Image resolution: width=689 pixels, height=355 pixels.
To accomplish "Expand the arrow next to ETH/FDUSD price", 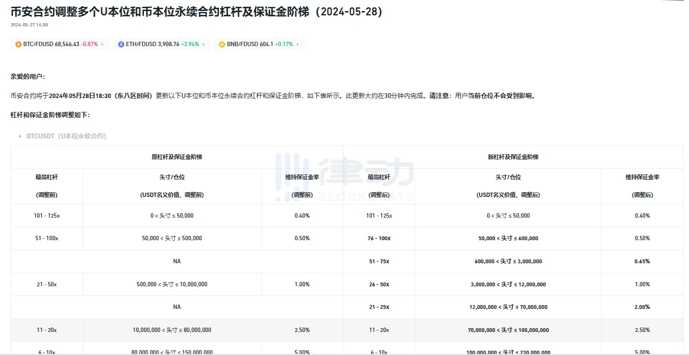I will (204, 44).
